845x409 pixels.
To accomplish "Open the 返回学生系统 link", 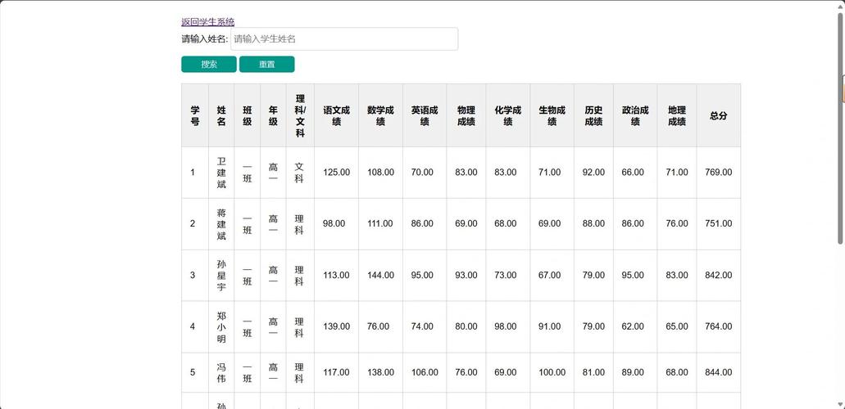I will (207, 21).
